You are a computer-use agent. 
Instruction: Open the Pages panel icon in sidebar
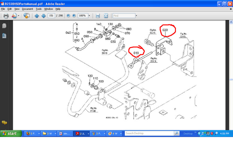pyautogui.click(x=4, y=26)
